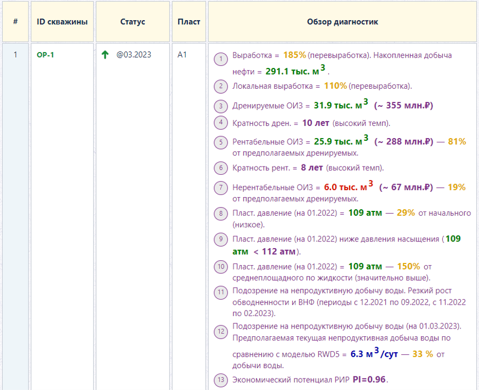Click the Статус column header

[x=133, y=22]
